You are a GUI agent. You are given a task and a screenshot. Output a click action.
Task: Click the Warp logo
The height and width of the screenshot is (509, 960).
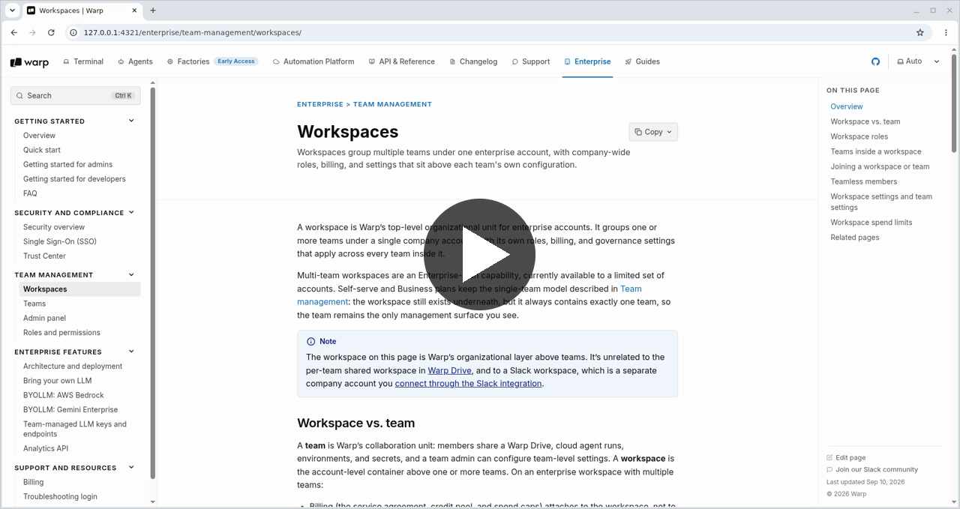coord(29,62)
